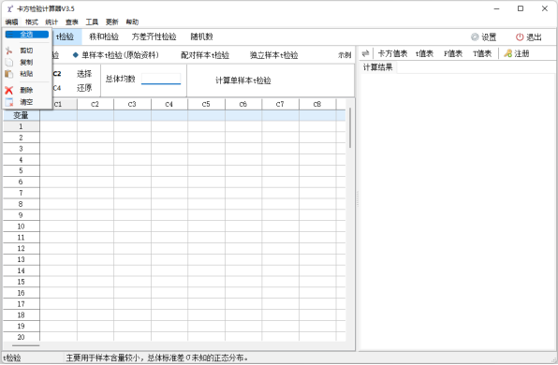
Task: Switch to 配对样本t检验 option
Action: [x=205, y=55]
